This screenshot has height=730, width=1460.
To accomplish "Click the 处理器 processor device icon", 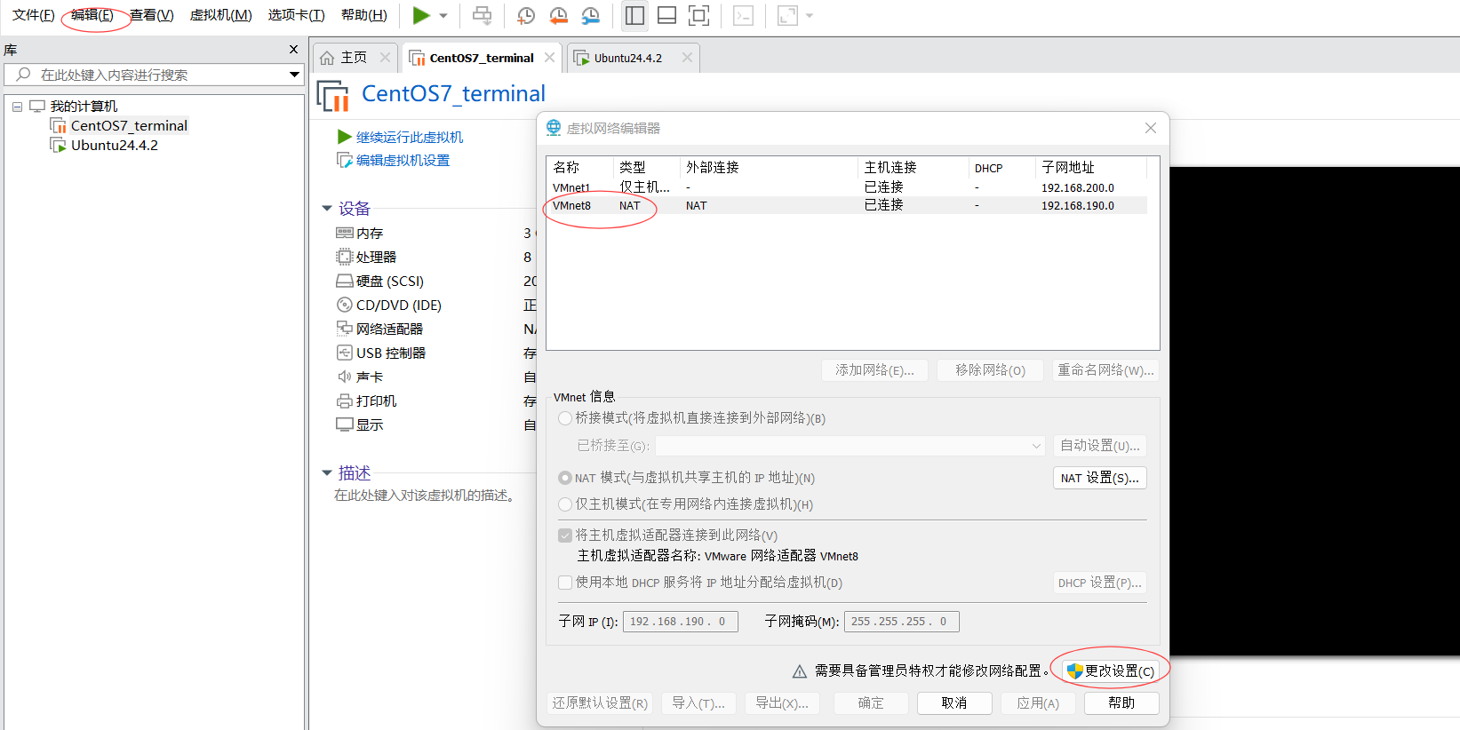I will pos(345,257).
